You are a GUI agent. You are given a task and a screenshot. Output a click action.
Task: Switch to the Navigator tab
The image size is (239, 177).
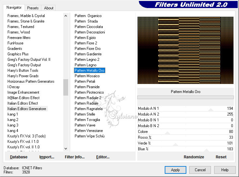coord(14,7)
